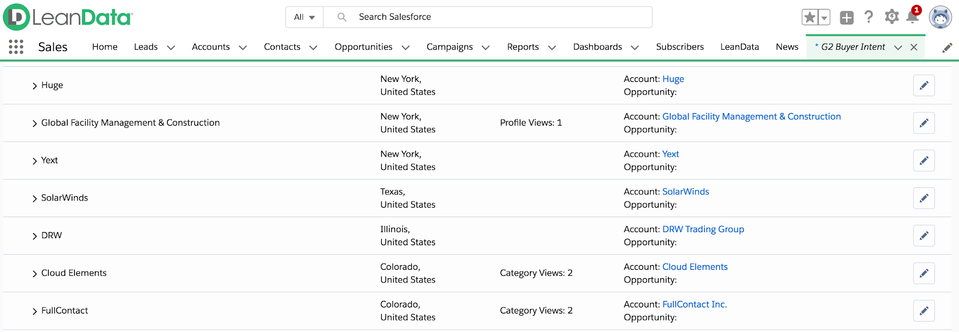Open the SolarWinds account link
The image size is (959, 332).
tap(686, 191)
